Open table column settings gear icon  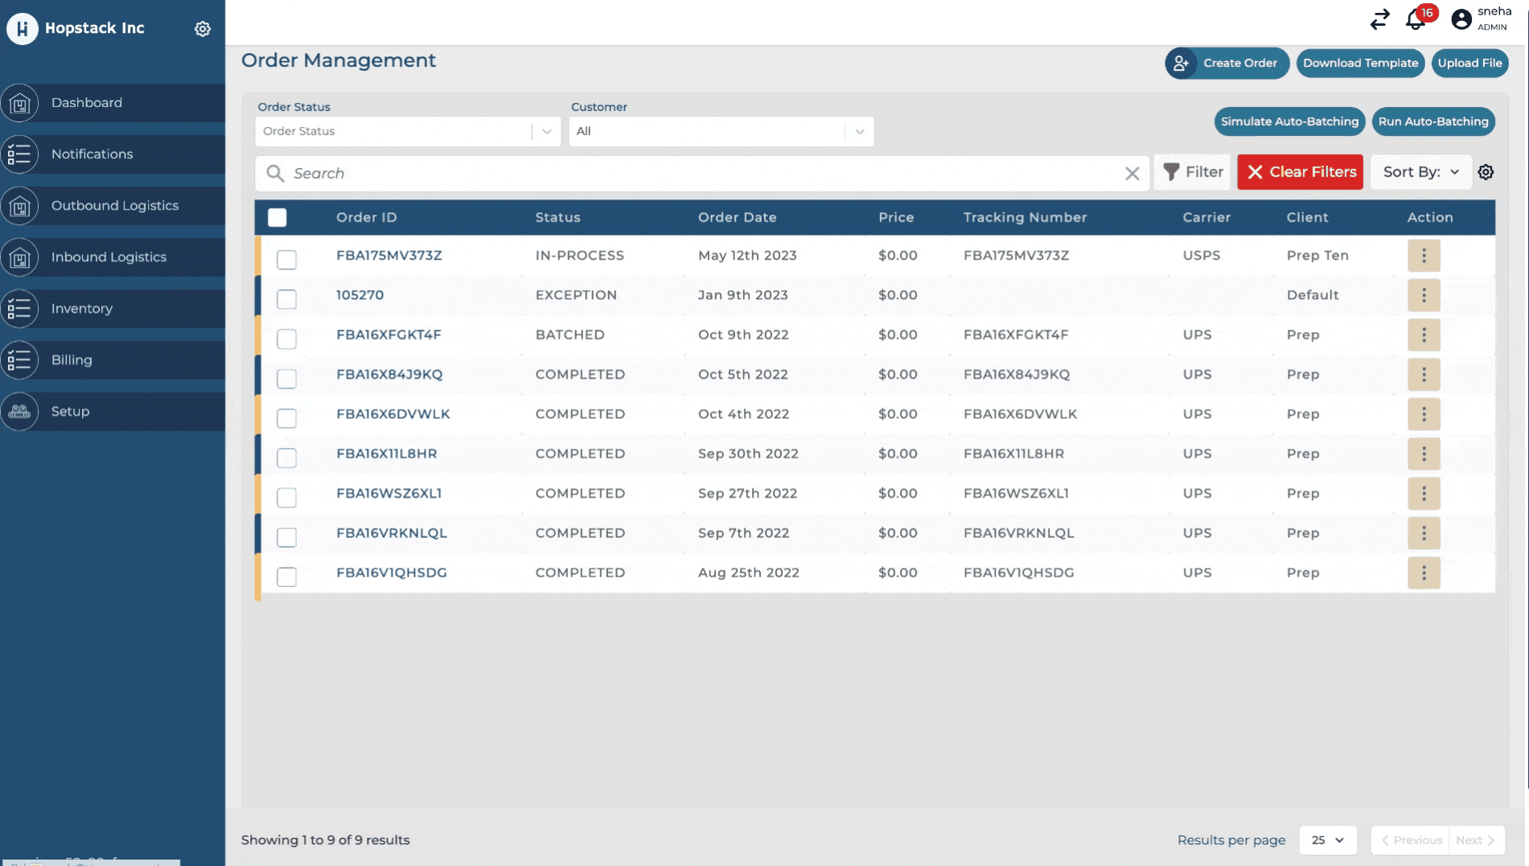1486,172
